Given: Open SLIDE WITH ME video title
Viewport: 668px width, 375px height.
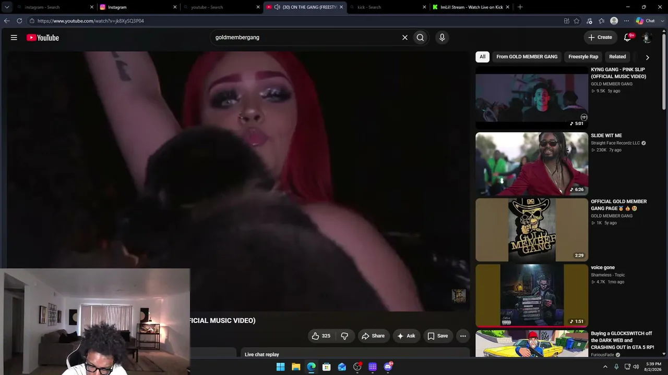Looking at the screenshot, I should point(606,135).
